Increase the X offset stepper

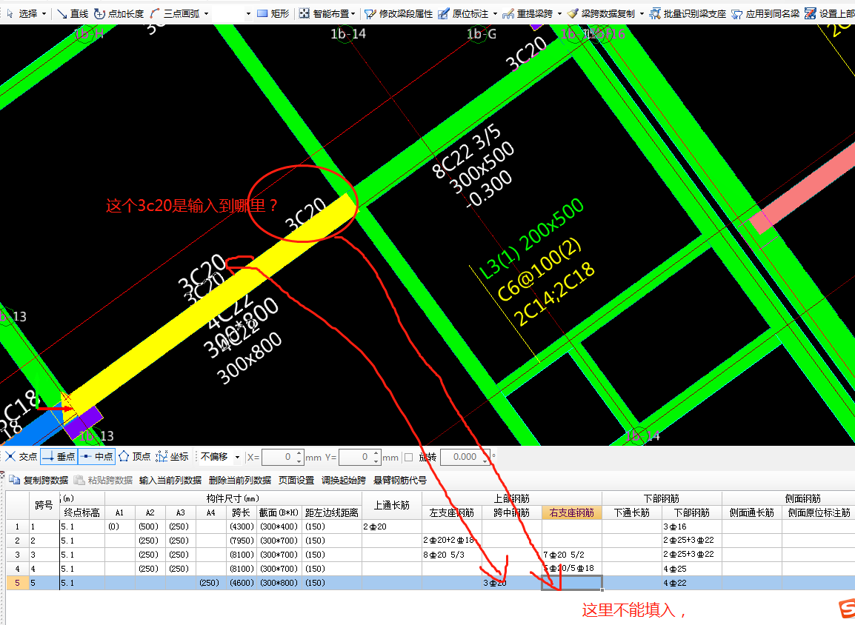tap(299, 453)
